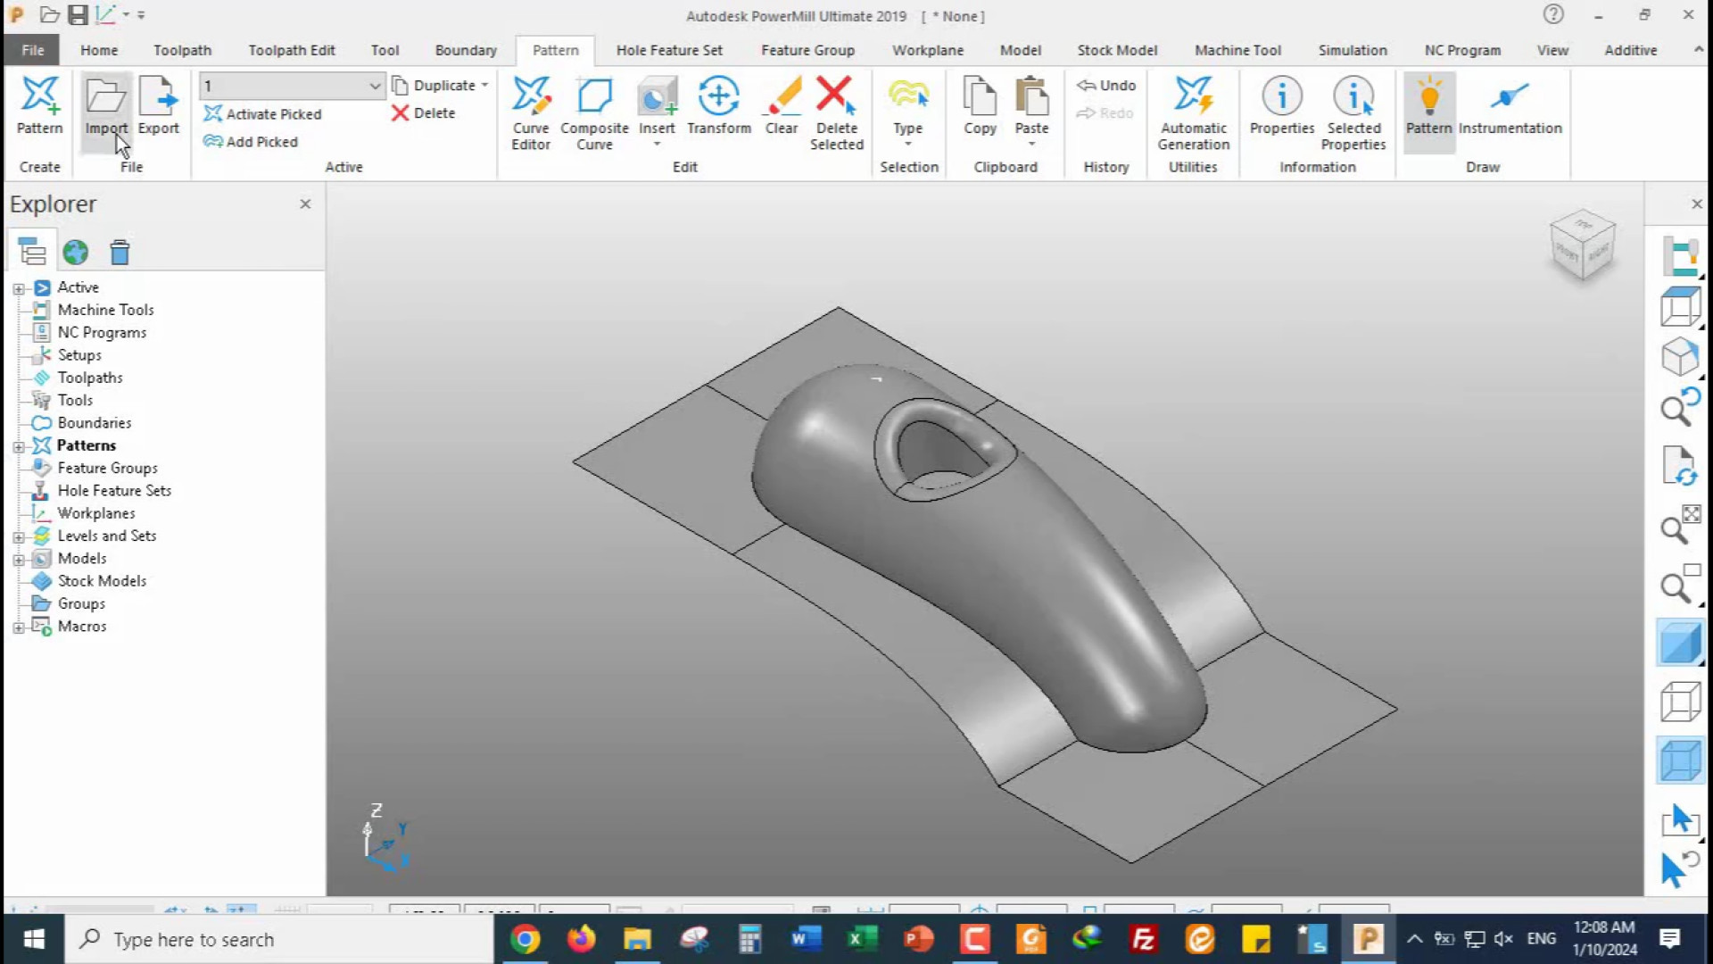Click the zoom to box magnifier icon
Image resolution: width=1713 pixels, height=964 pixels.
pos(1681,585)
